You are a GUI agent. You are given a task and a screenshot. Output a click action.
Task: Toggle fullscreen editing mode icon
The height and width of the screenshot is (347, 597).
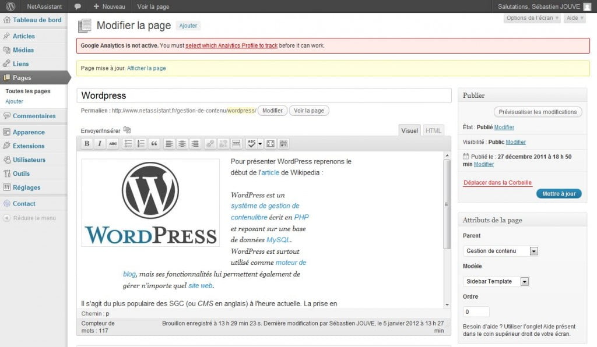point(271,144)
